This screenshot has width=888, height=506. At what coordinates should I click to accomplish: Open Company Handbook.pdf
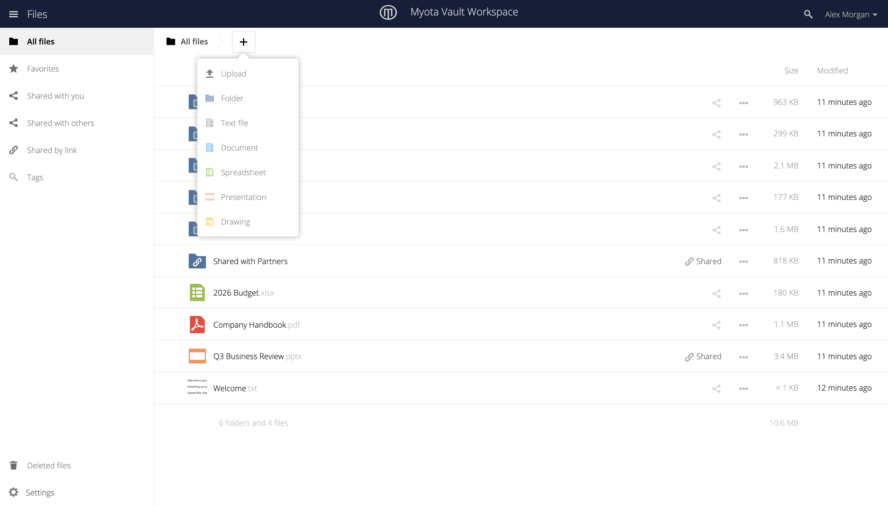point(256,325)
